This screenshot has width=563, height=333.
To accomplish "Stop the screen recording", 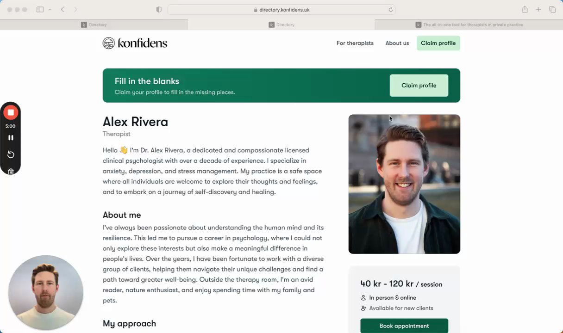I will [11, 112].
